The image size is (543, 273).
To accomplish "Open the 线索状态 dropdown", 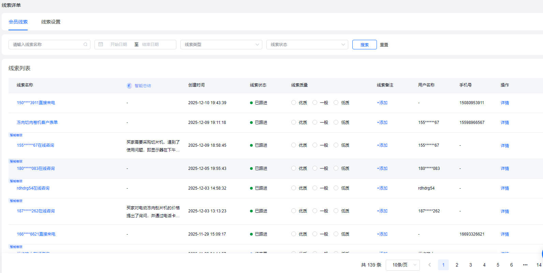I will pyautogui.click(x=307, y=45).
